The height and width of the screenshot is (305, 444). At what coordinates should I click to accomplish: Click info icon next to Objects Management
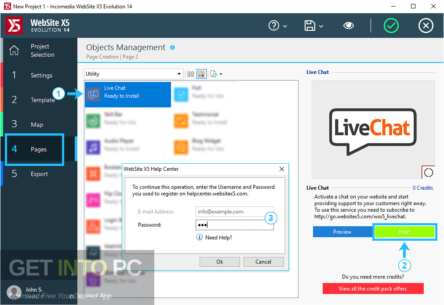coord(172,48)
